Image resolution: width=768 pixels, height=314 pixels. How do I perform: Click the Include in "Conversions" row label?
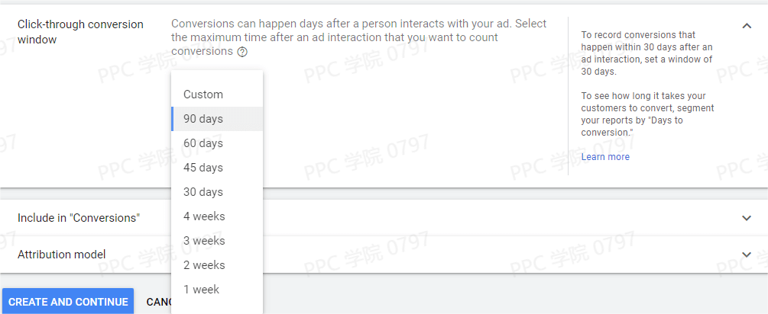tap(79, 218)
